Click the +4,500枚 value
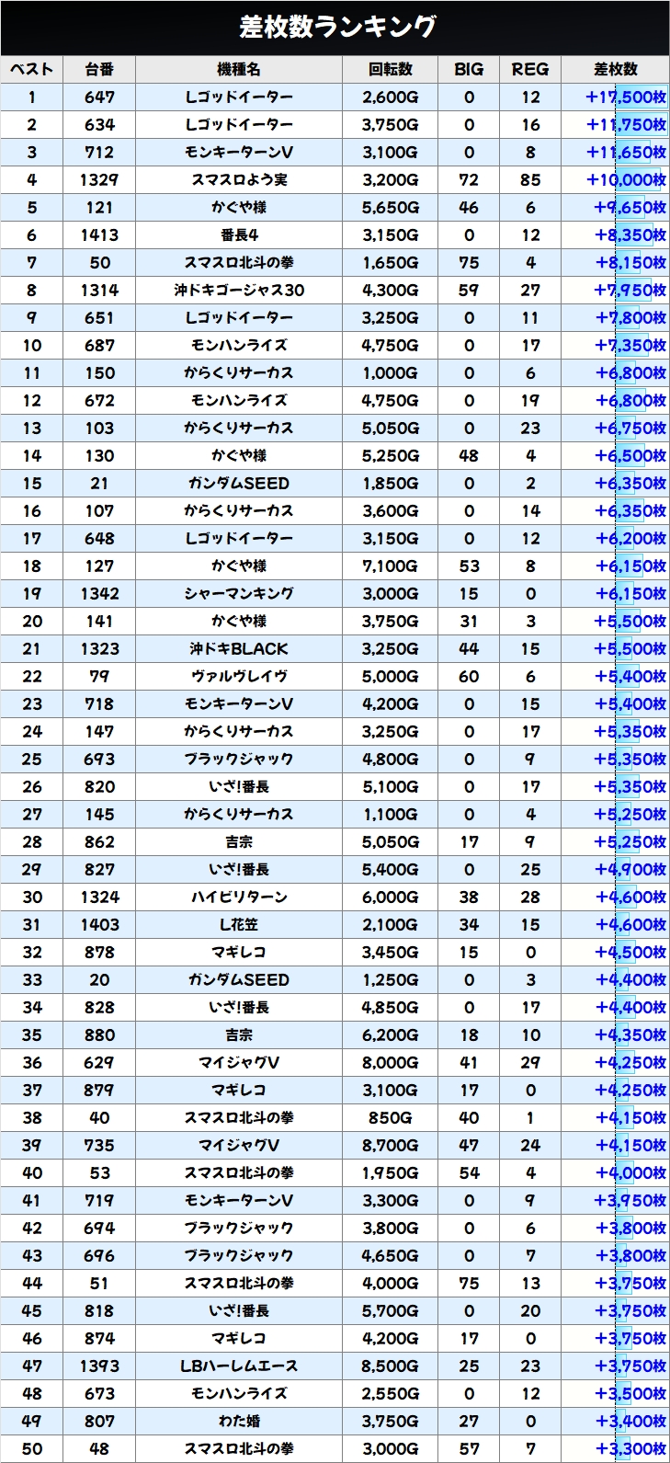The image size is (670, 1463). pos(630,952)
